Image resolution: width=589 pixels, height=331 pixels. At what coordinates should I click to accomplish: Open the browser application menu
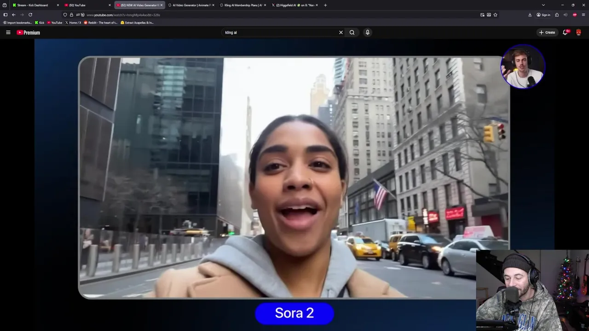(x=583, y=15)
